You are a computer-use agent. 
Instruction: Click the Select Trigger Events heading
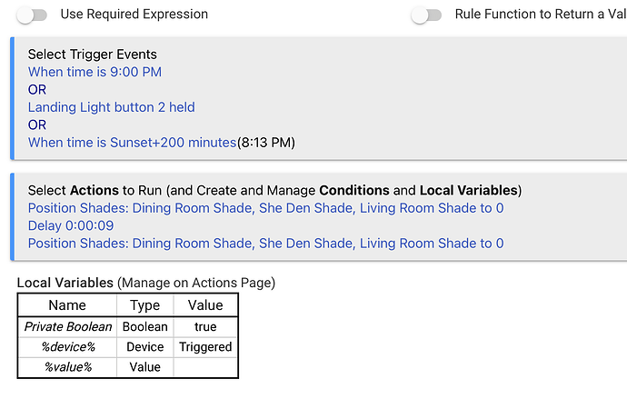[92, 55]
